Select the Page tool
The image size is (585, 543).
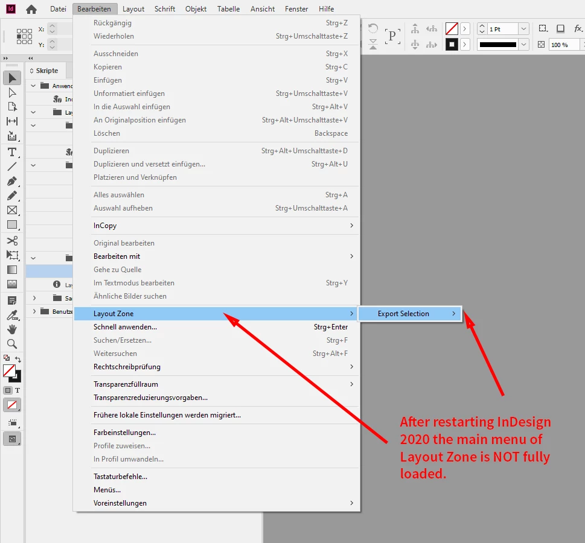pos(12,107)
